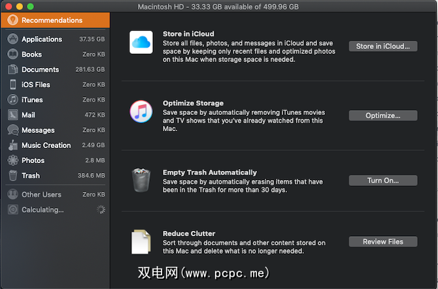Show the Trash storage category
Image resolution: width=438 pixels, height=289 pixels.
pyautogui.click(x=30, y=175)
